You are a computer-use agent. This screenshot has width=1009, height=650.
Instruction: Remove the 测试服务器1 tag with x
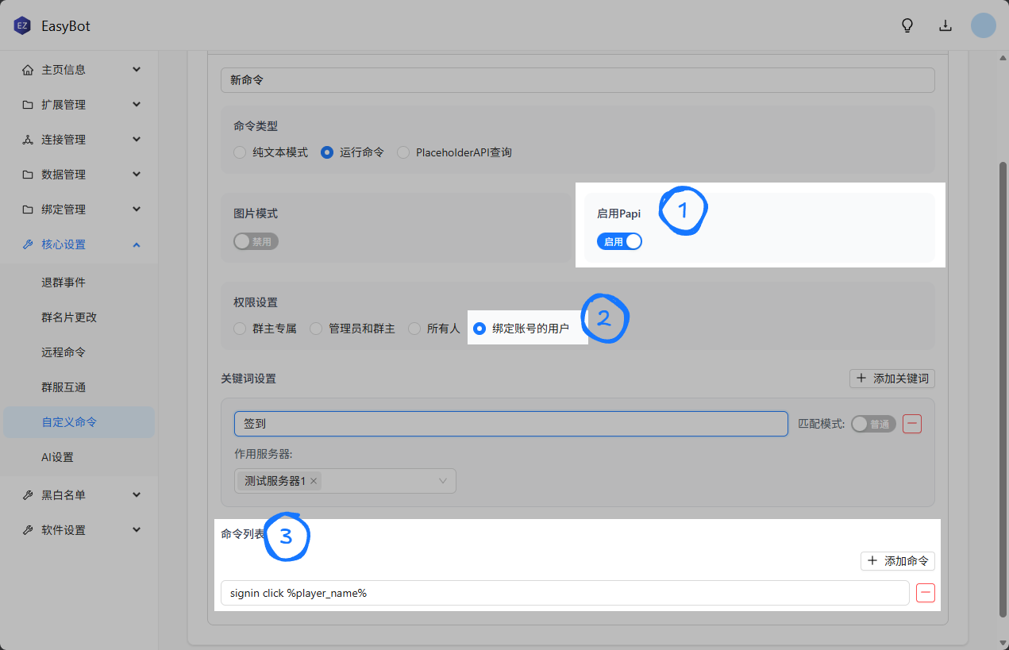pyautogui.click(x=314, y=481)
